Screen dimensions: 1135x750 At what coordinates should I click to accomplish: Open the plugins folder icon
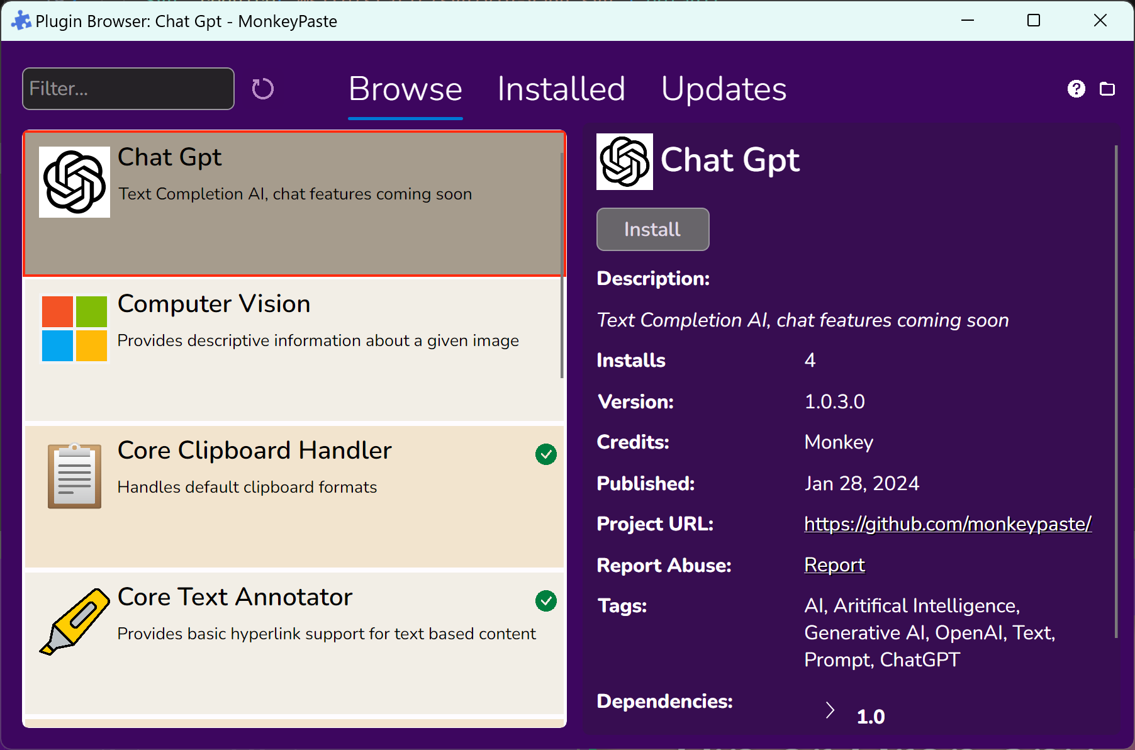[1107, 89]
